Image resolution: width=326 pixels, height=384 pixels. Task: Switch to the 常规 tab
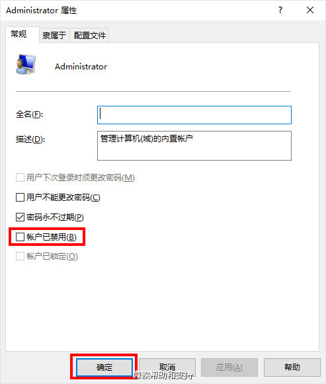(19, 34)
